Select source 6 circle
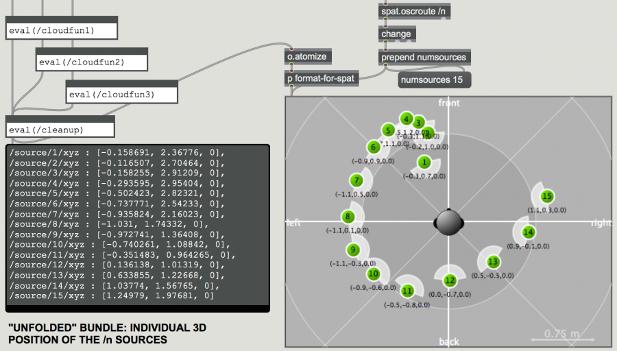Image resolution: width=617 pixels, height=351 pixels. pos(374,147)
